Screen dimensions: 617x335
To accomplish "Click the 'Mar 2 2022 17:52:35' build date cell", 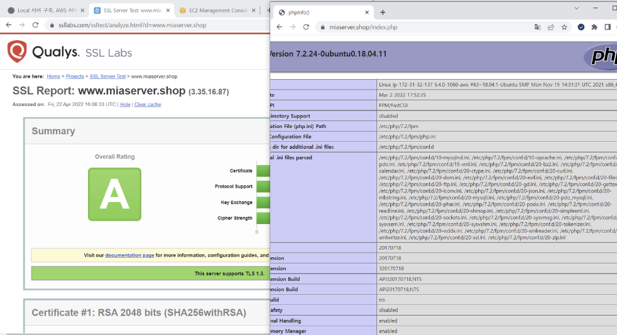I will pyautogui.click(x=496, y=95).
